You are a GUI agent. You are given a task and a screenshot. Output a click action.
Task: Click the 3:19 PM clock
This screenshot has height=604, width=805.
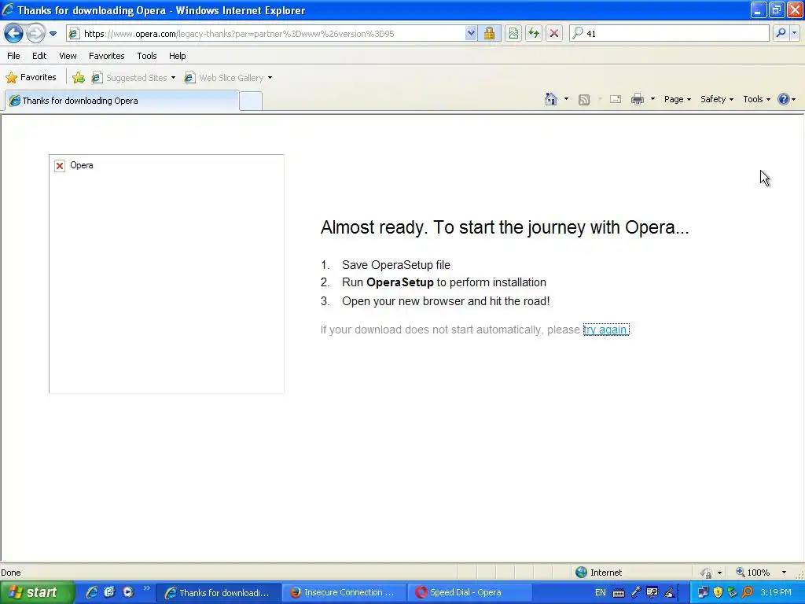point(776,593)
